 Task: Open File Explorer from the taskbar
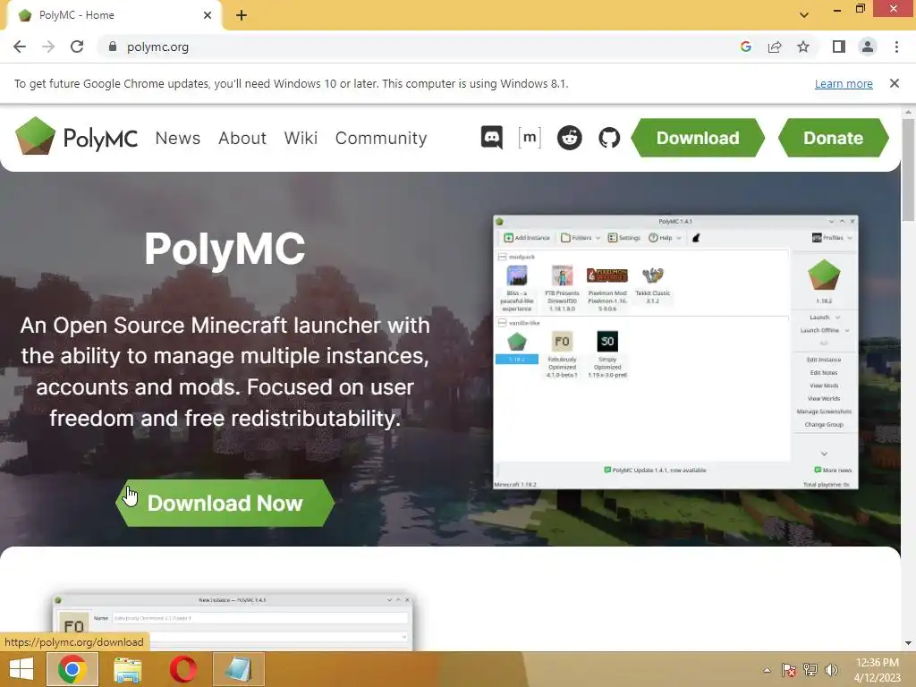click(x=127, y=669)
